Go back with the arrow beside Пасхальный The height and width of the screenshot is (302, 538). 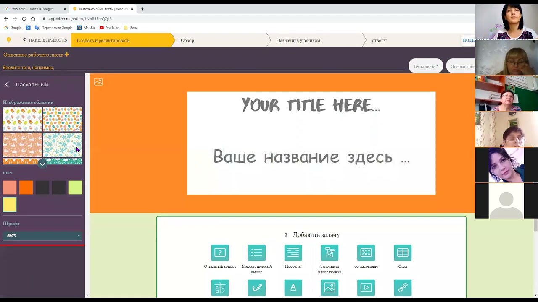point(7,84)
